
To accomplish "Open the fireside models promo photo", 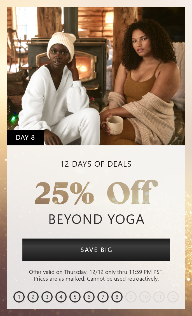I will pyautogui.click(x=96, y=76).
